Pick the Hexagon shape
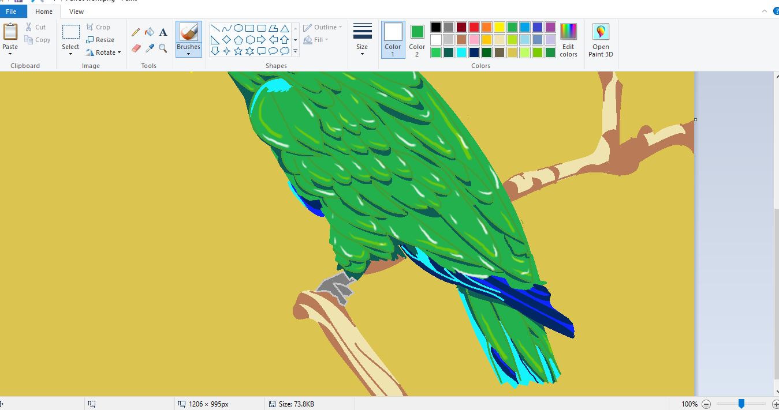779x410 pixels. [x=249, y=40]
